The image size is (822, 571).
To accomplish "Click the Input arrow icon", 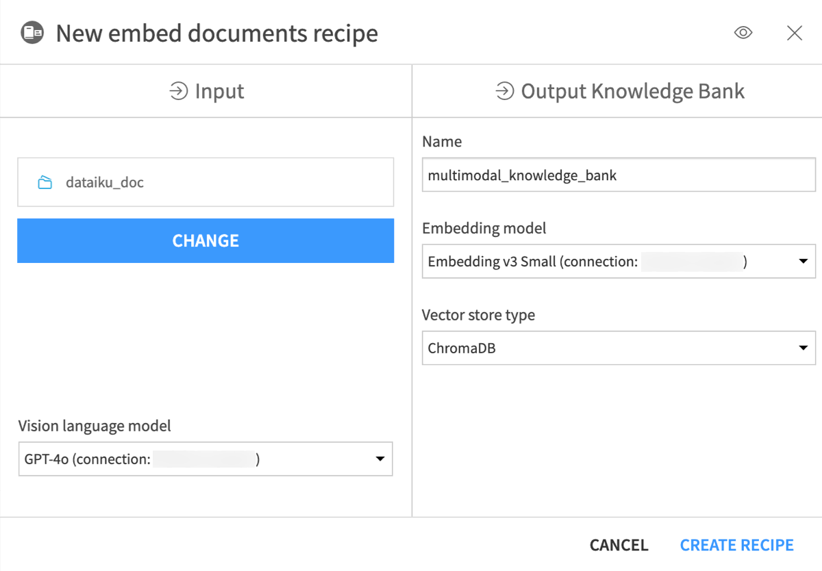I will pos(179,91).
